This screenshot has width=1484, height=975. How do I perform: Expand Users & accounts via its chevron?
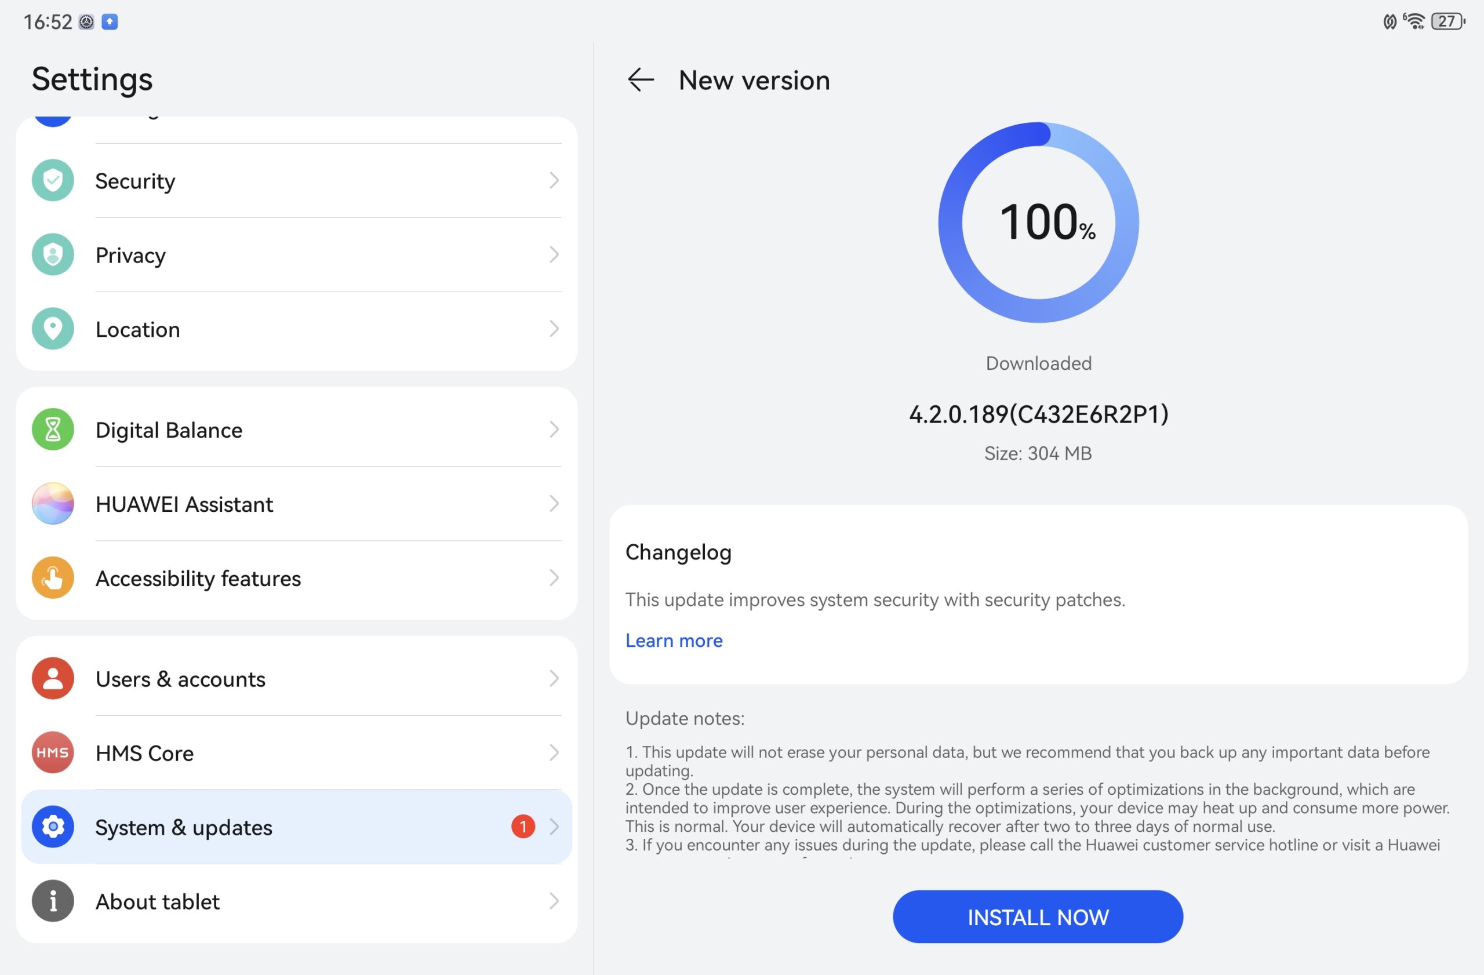(554, 678)
